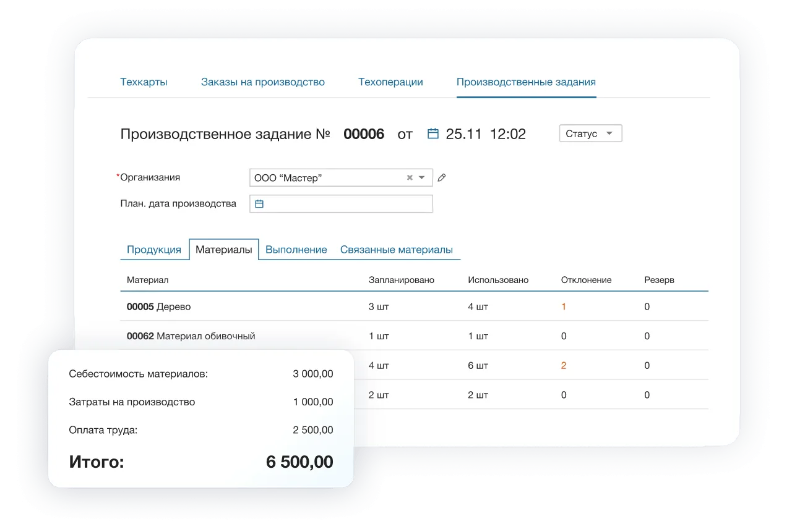The width and height of the screenshot is (792, 524).
Task: Click the Использовано column header
Action: (498, 280)
